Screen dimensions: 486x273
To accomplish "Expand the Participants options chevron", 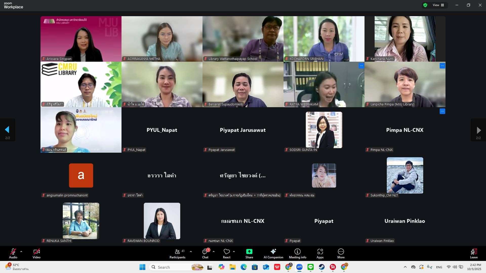I will 191,252.
